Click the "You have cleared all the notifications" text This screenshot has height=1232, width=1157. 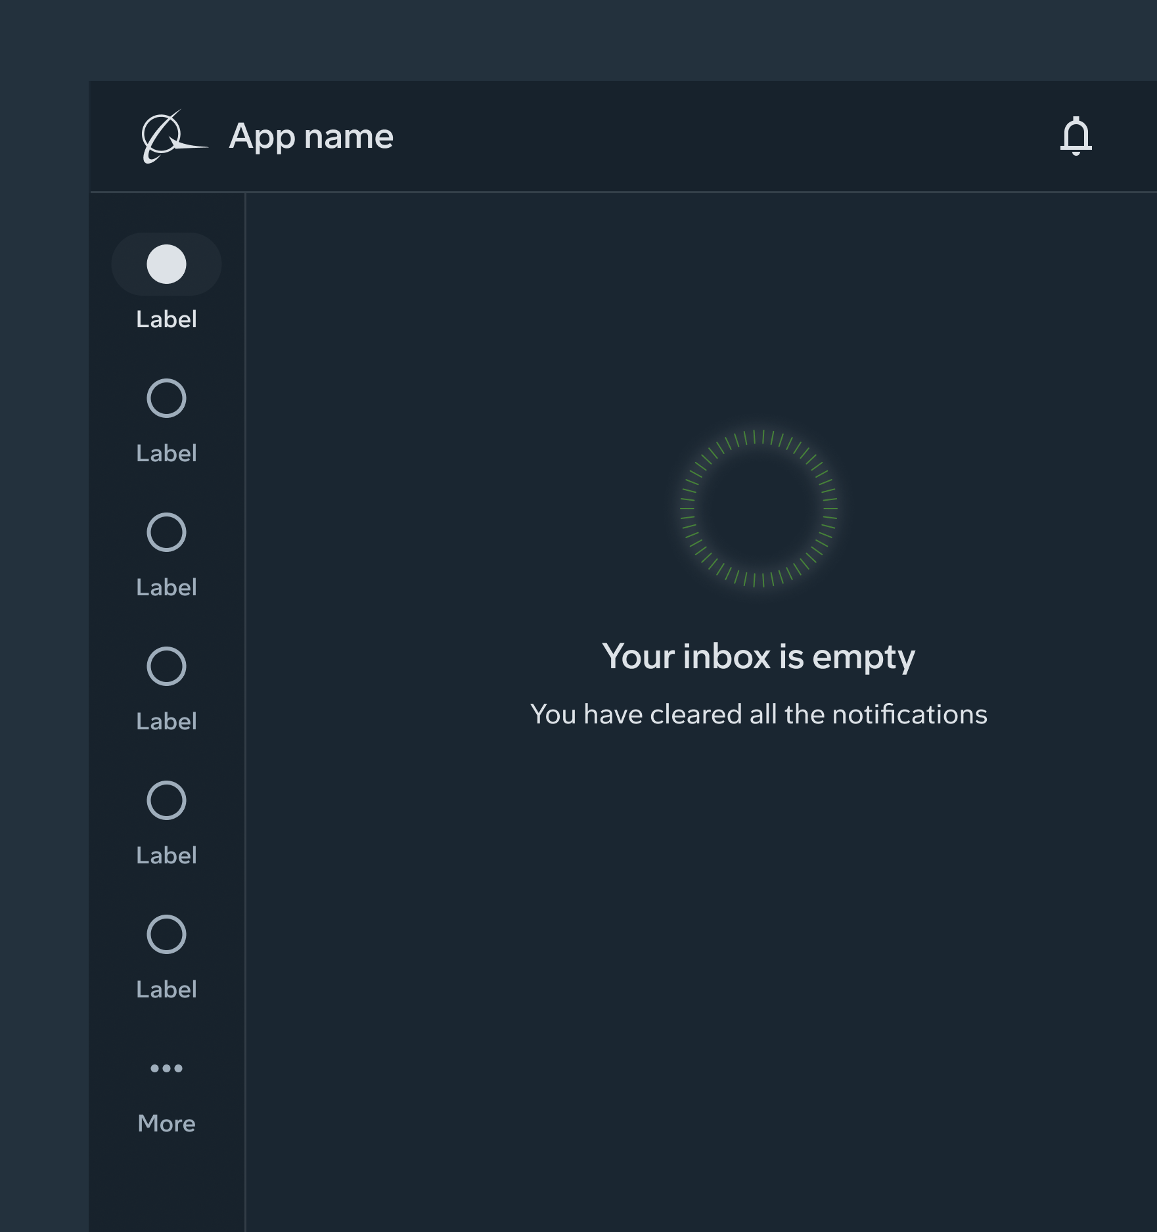(758, 714)
